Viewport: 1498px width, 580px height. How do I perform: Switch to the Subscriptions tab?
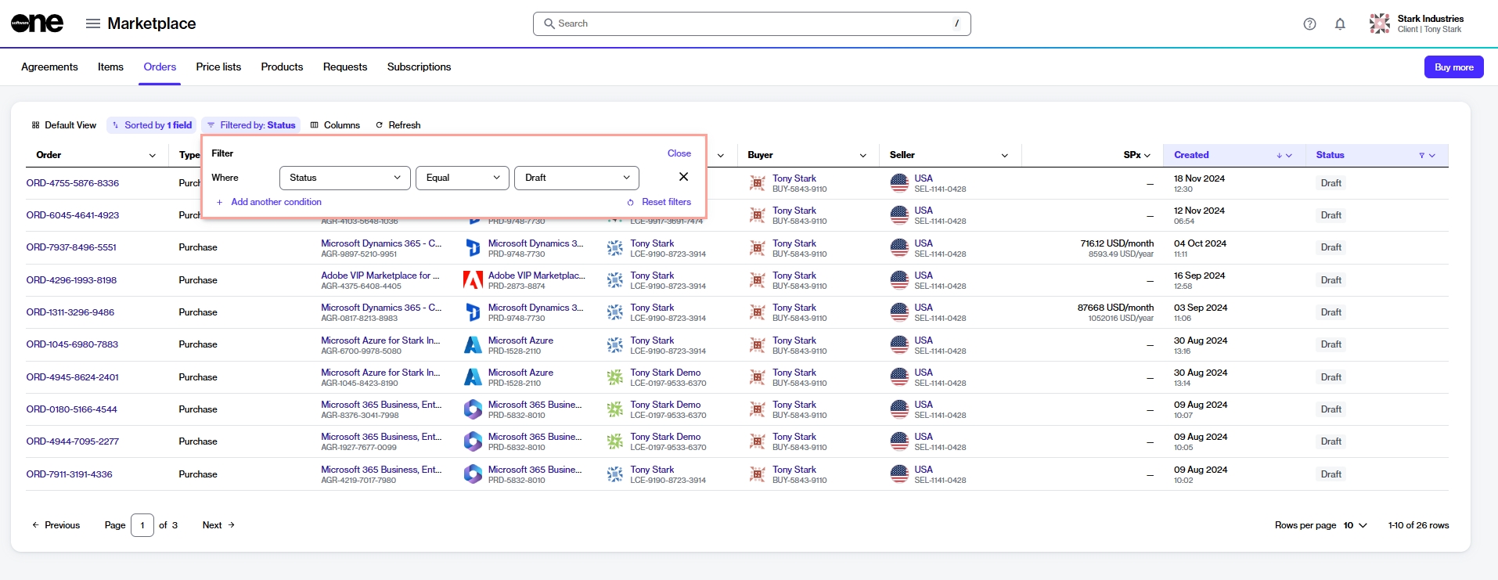[x=419, y=67]
